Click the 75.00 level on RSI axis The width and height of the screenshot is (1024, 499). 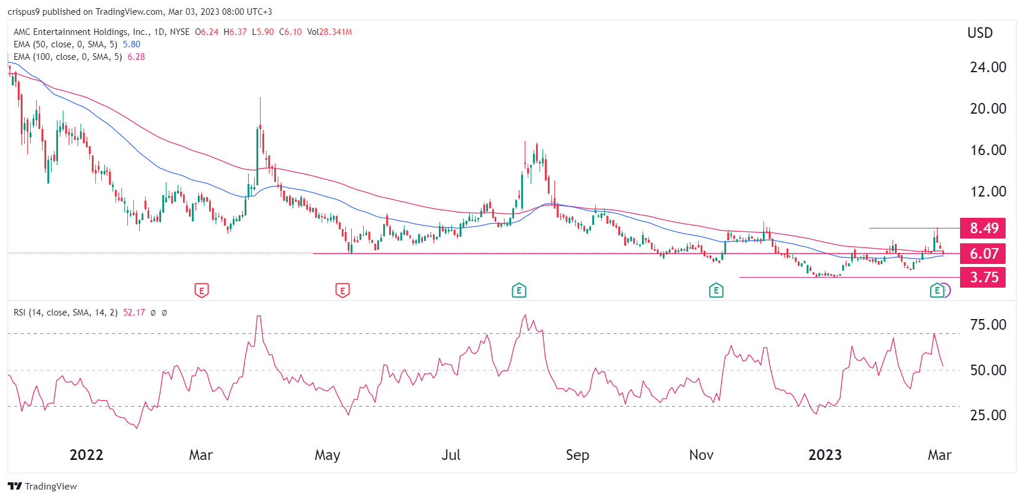point(987,325)
